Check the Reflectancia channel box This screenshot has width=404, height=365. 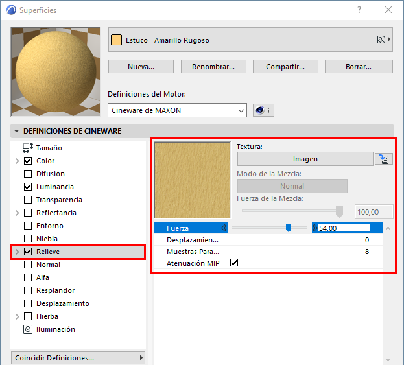pos(28,213)
